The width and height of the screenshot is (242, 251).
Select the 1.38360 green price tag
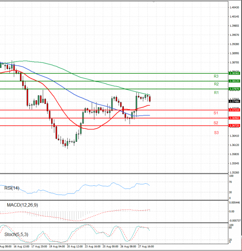(x=234, y=73)
